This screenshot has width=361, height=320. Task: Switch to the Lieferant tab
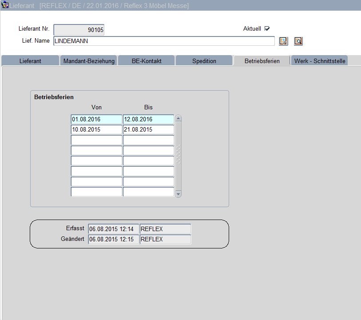pos(30,61)
